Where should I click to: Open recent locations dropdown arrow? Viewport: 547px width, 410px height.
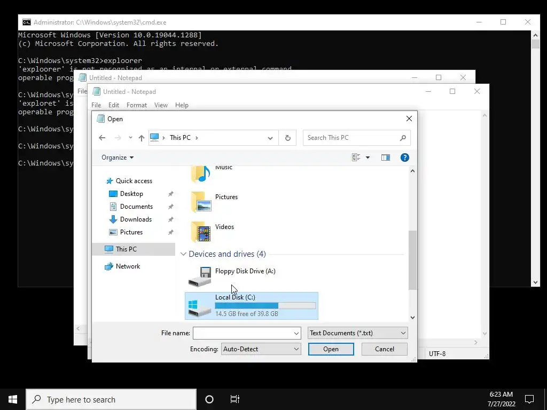tap(130, 138)
